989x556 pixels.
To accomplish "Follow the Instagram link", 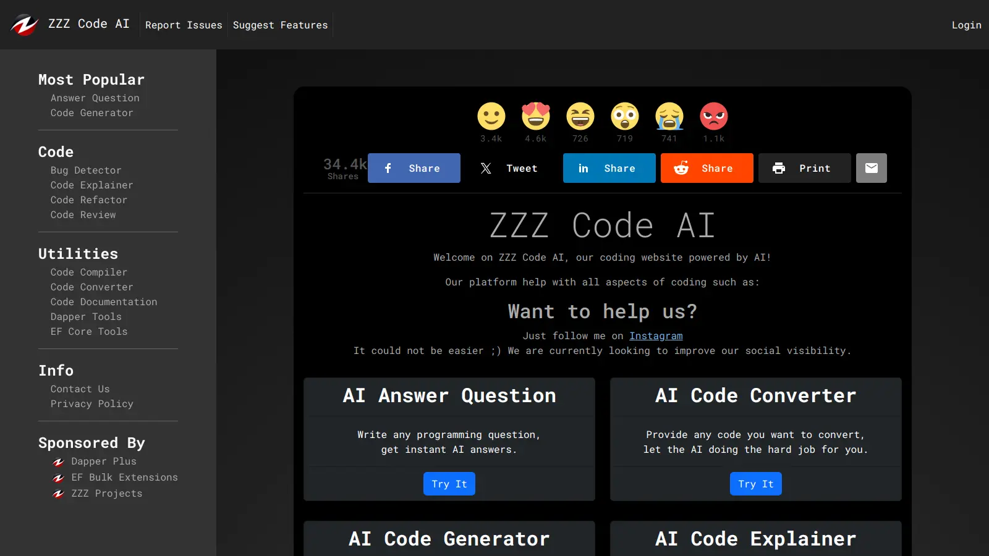I will click(x=656, y=335).
